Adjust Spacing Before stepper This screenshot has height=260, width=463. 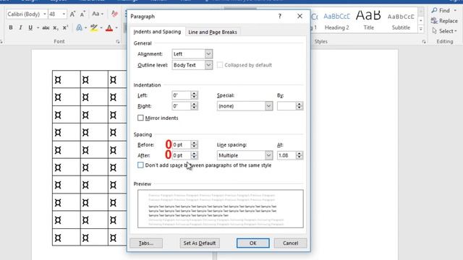coord(194,144)
